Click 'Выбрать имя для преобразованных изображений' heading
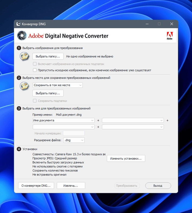 tap(57, 108)
